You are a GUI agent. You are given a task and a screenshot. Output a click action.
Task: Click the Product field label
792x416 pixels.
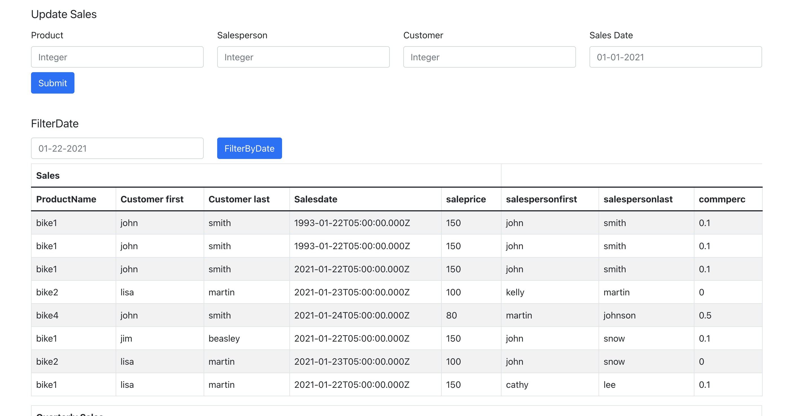(47, 35)
